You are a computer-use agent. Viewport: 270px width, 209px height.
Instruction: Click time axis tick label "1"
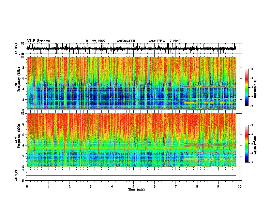pos(48,186)
